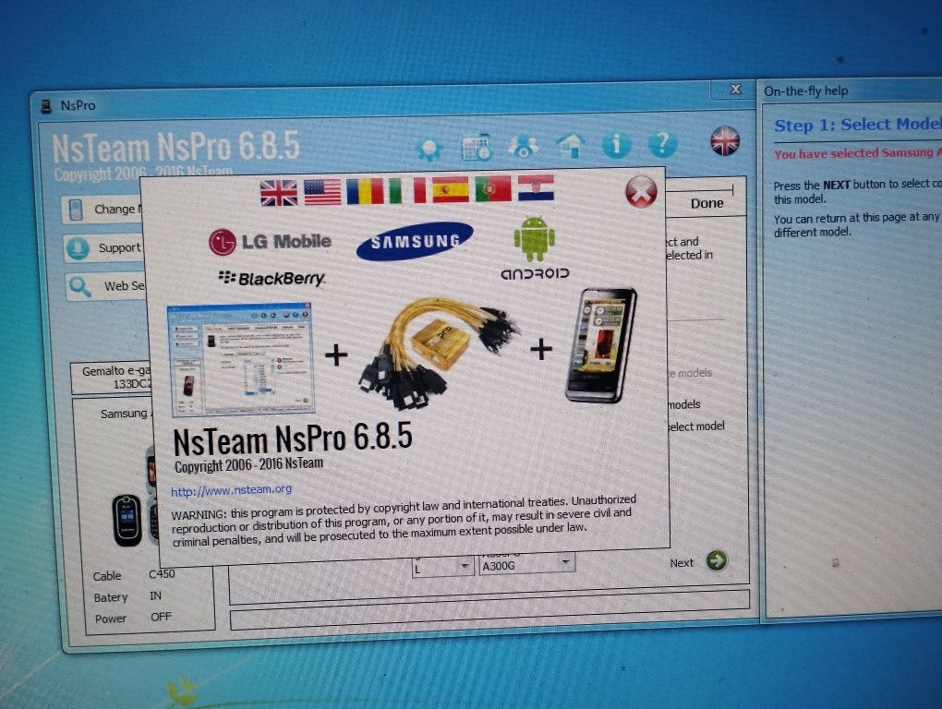
Task: Open the question mark help icon
Action: 662,143
